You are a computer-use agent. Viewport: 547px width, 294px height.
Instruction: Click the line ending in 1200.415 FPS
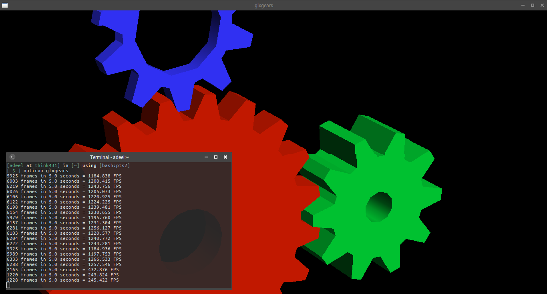(64, 181)
